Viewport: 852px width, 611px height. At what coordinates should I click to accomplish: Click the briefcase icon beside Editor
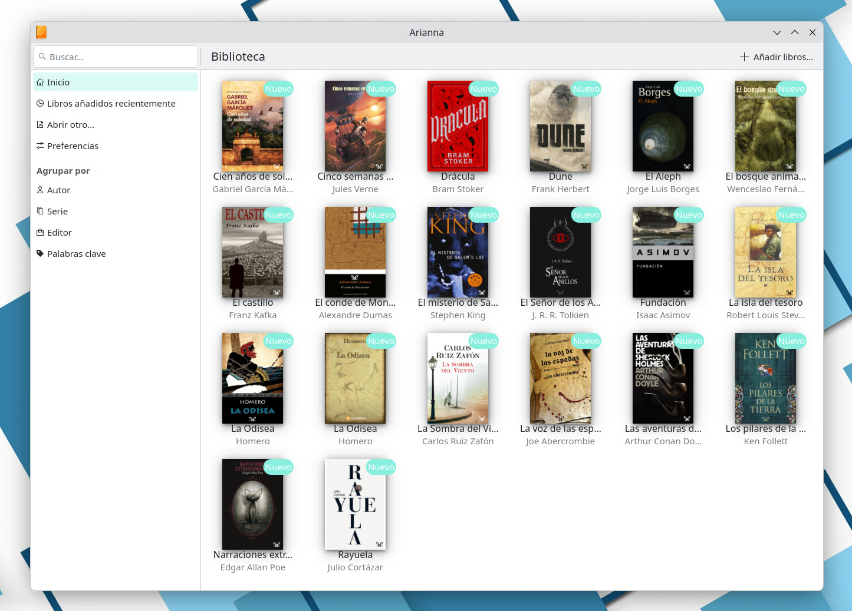click(x=40, y=233)
